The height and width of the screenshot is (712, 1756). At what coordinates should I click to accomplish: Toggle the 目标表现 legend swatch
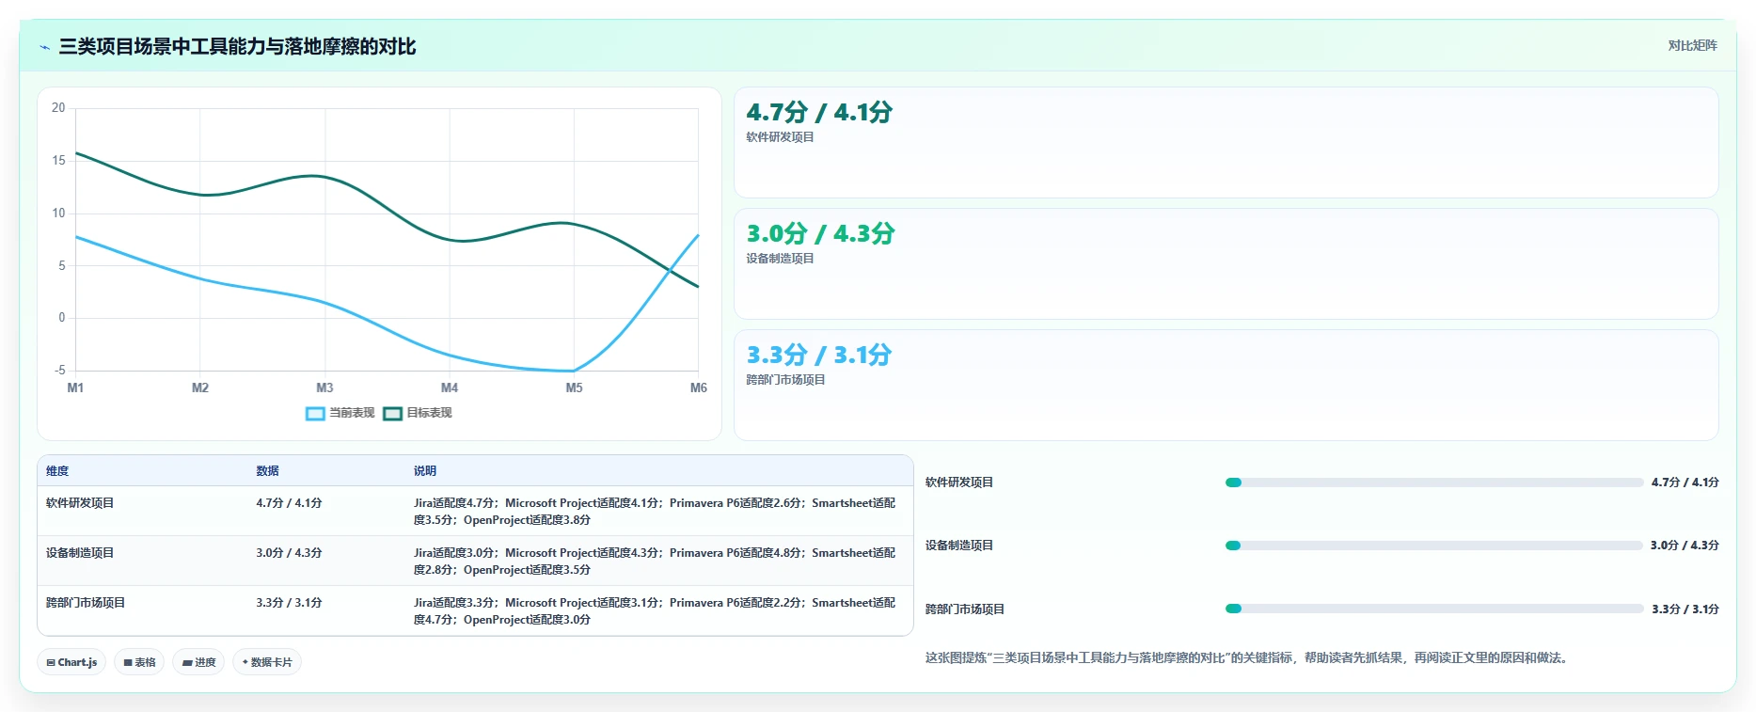pos(392,413)
